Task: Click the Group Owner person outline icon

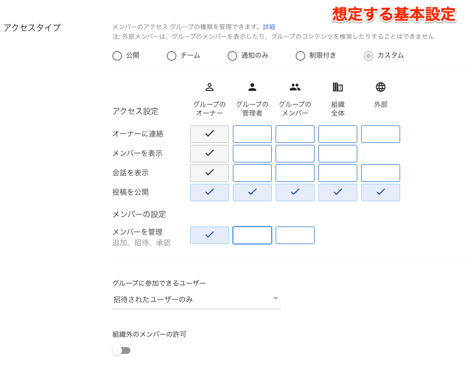Action: [210, 88]
